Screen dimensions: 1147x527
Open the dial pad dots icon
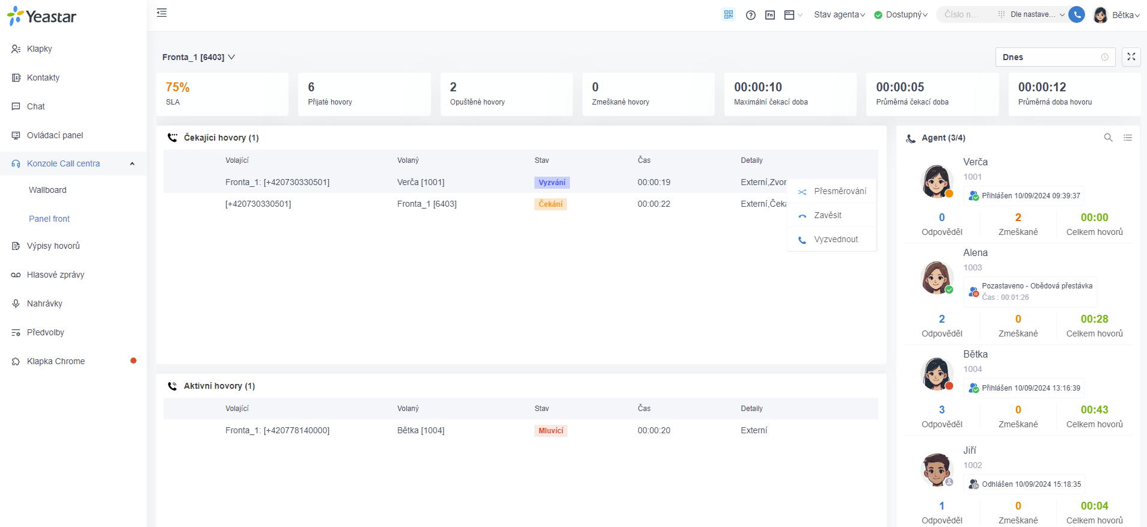(x=1001, y=14)
